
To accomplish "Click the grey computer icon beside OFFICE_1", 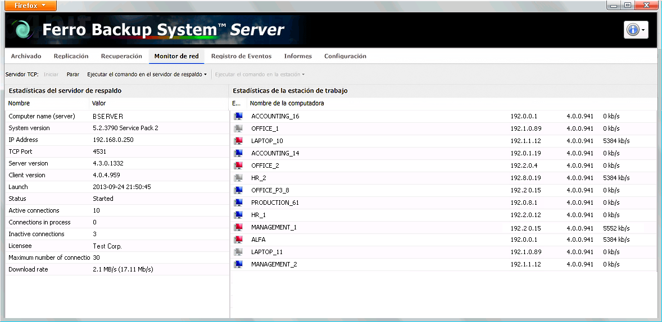I will pyautogui.click(x=238, y=128).
